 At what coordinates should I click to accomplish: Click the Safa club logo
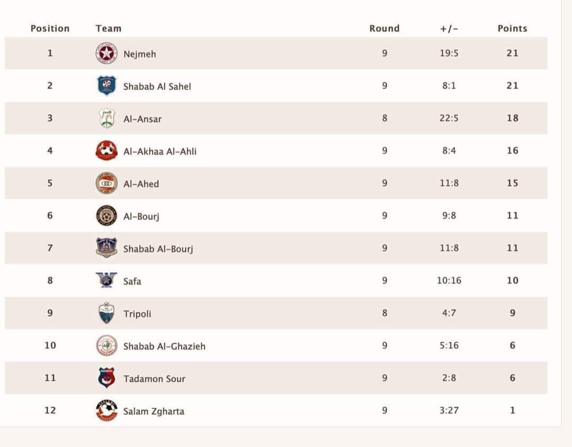tap(106, 280)
